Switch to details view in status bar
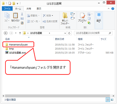This screenshot has width=117, height=104. pyautogui.click(x=108, y=100)
